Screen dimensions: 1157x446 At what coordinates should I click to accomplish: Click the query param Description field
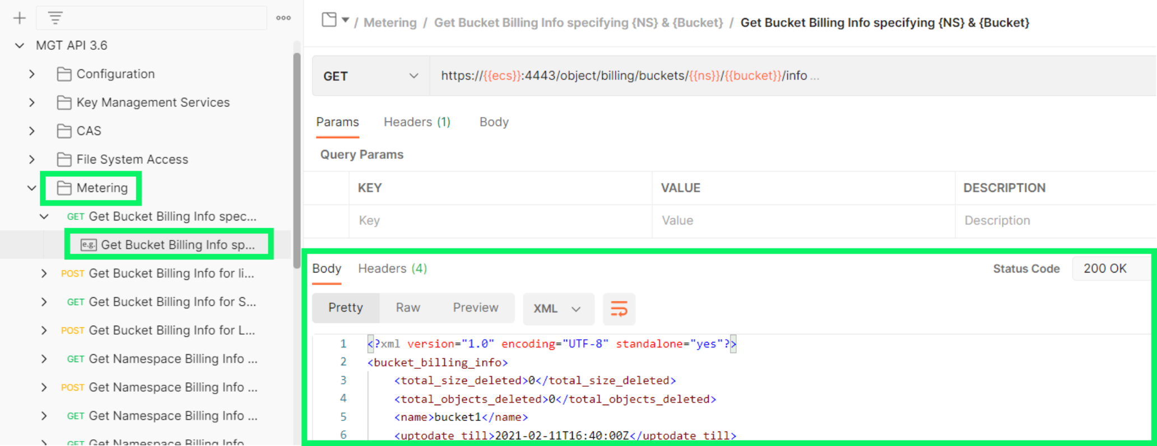pos(1056,220)
